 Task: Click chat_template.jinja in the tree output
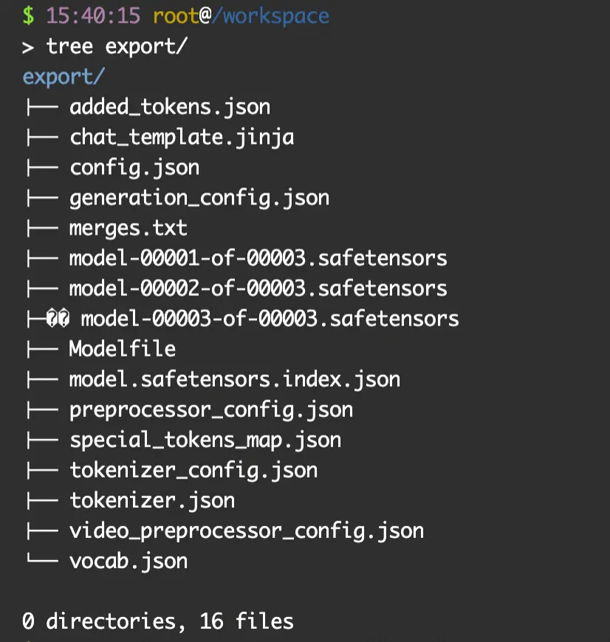coord(182,137)
